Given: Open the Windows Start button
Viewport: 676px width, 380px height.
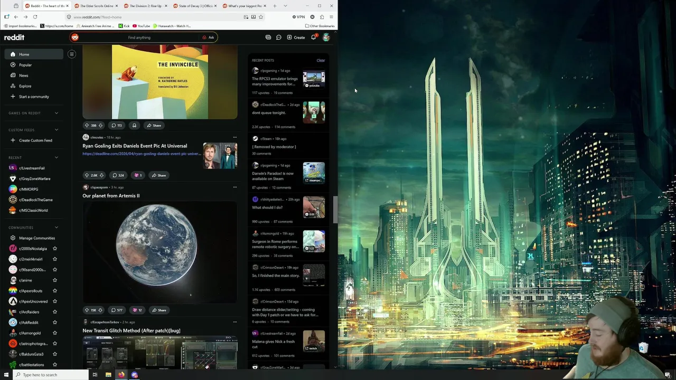Looking at the screenshot, I should tap(6, 375).
